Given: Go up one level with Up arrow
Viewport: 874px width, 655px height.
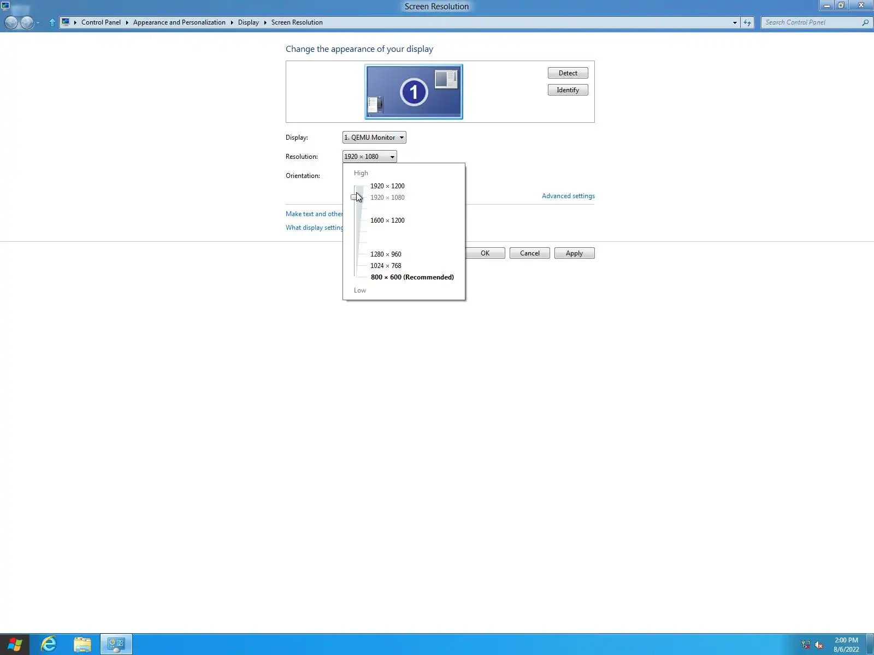Looking at the screenshot, I should [52, 22].
